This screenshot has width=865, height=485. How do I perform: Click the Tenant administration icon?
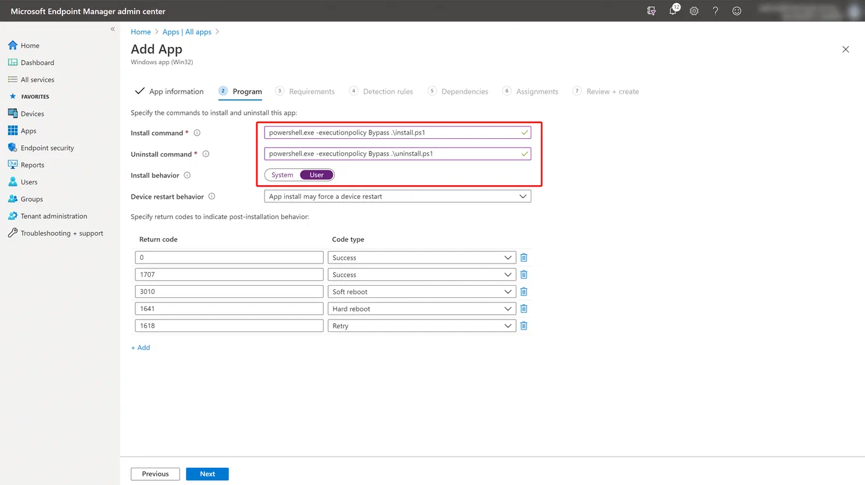point(12,216)
